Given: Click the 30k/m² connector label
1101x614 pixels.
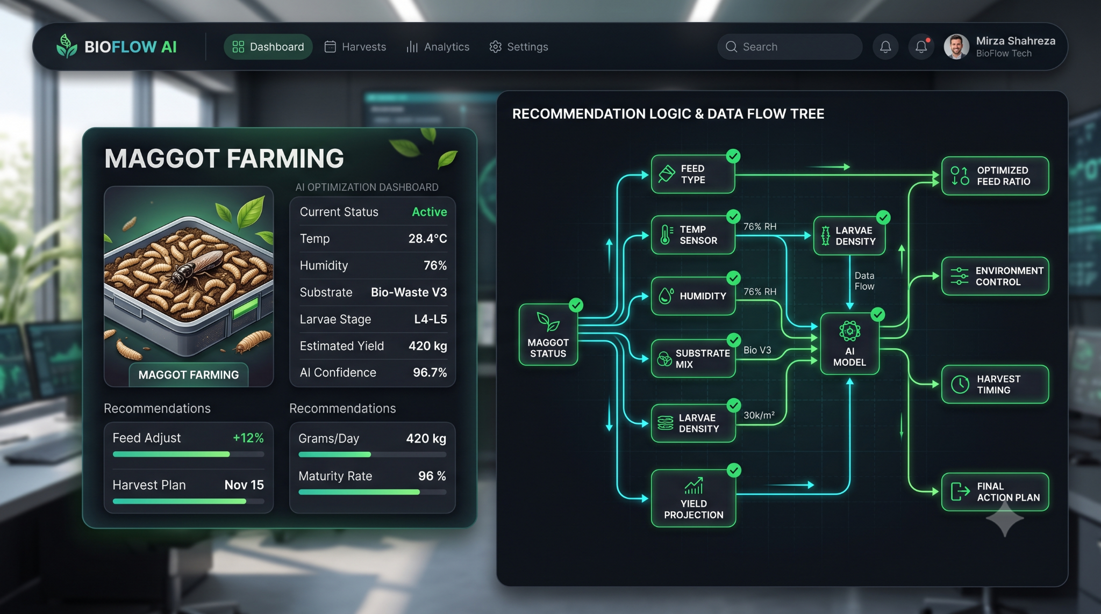Looking at the screenshot, I should point(759,415).
